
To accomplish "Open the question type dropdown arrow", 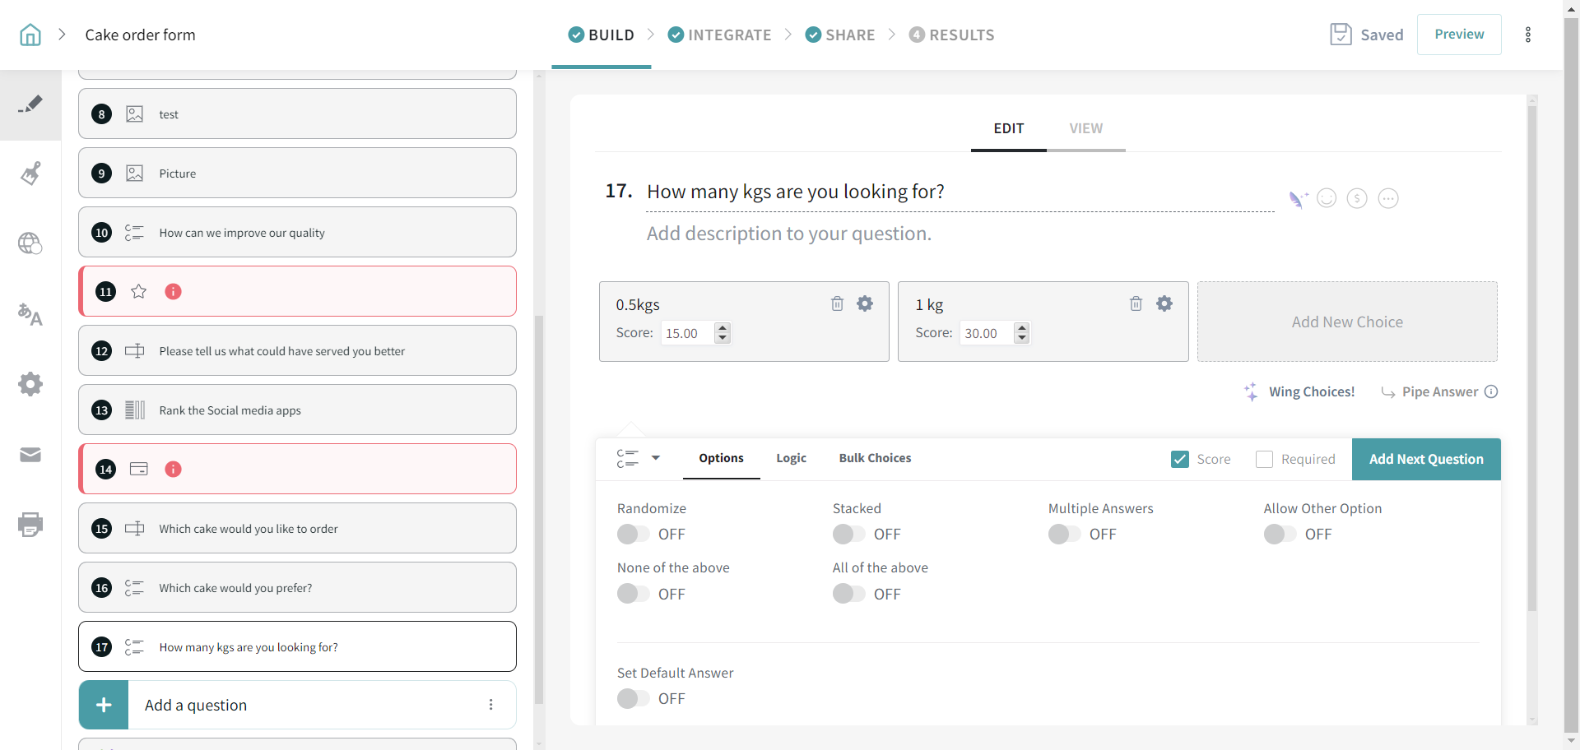I will point(656,458).
